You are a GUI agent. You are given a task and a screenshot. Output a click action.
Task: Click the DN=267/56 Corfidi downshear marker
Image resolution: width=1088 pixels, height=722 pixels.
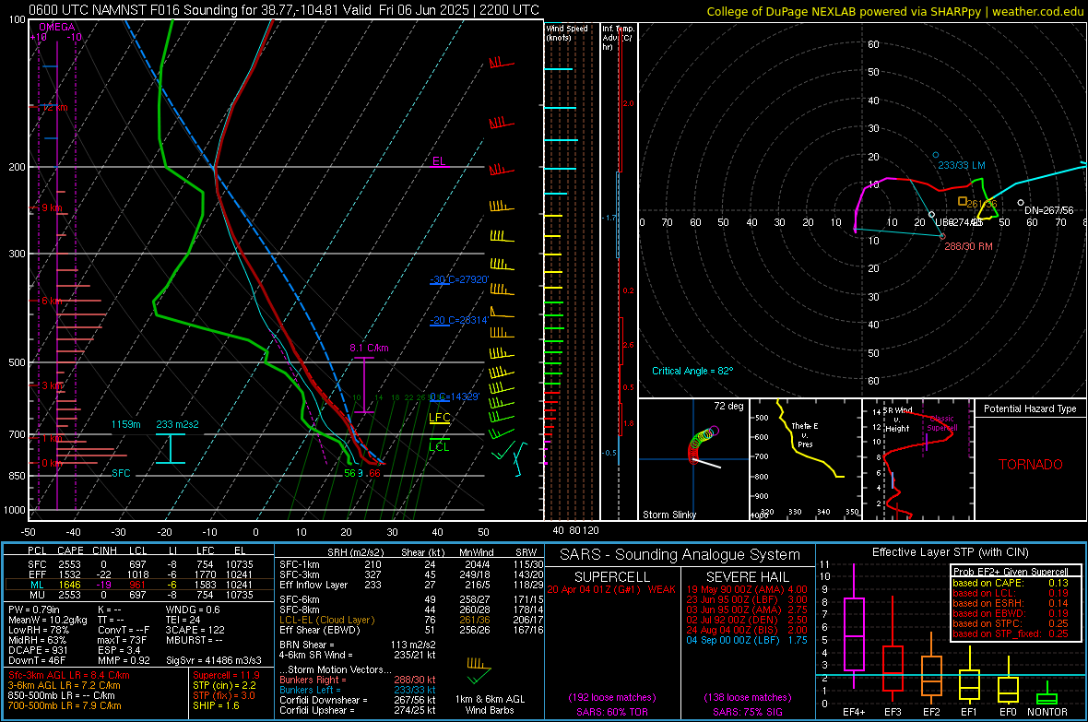pyautogui.click(x=1020, y=203)
